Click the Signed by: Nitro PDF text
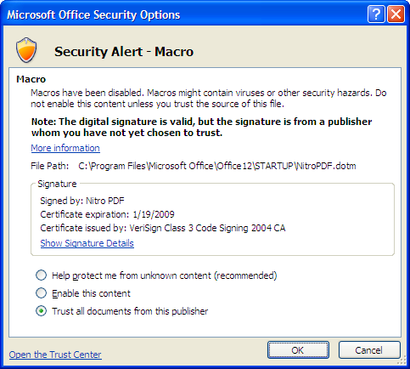 pyautogui.click(x=82, y=201)
